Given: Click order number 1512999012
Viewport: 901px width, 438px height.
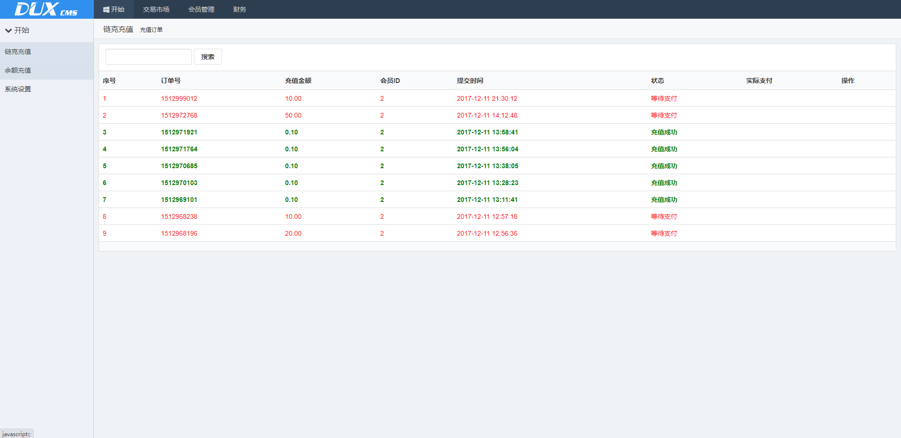Looking at the screenshot, I should click(x=179, y=98).
